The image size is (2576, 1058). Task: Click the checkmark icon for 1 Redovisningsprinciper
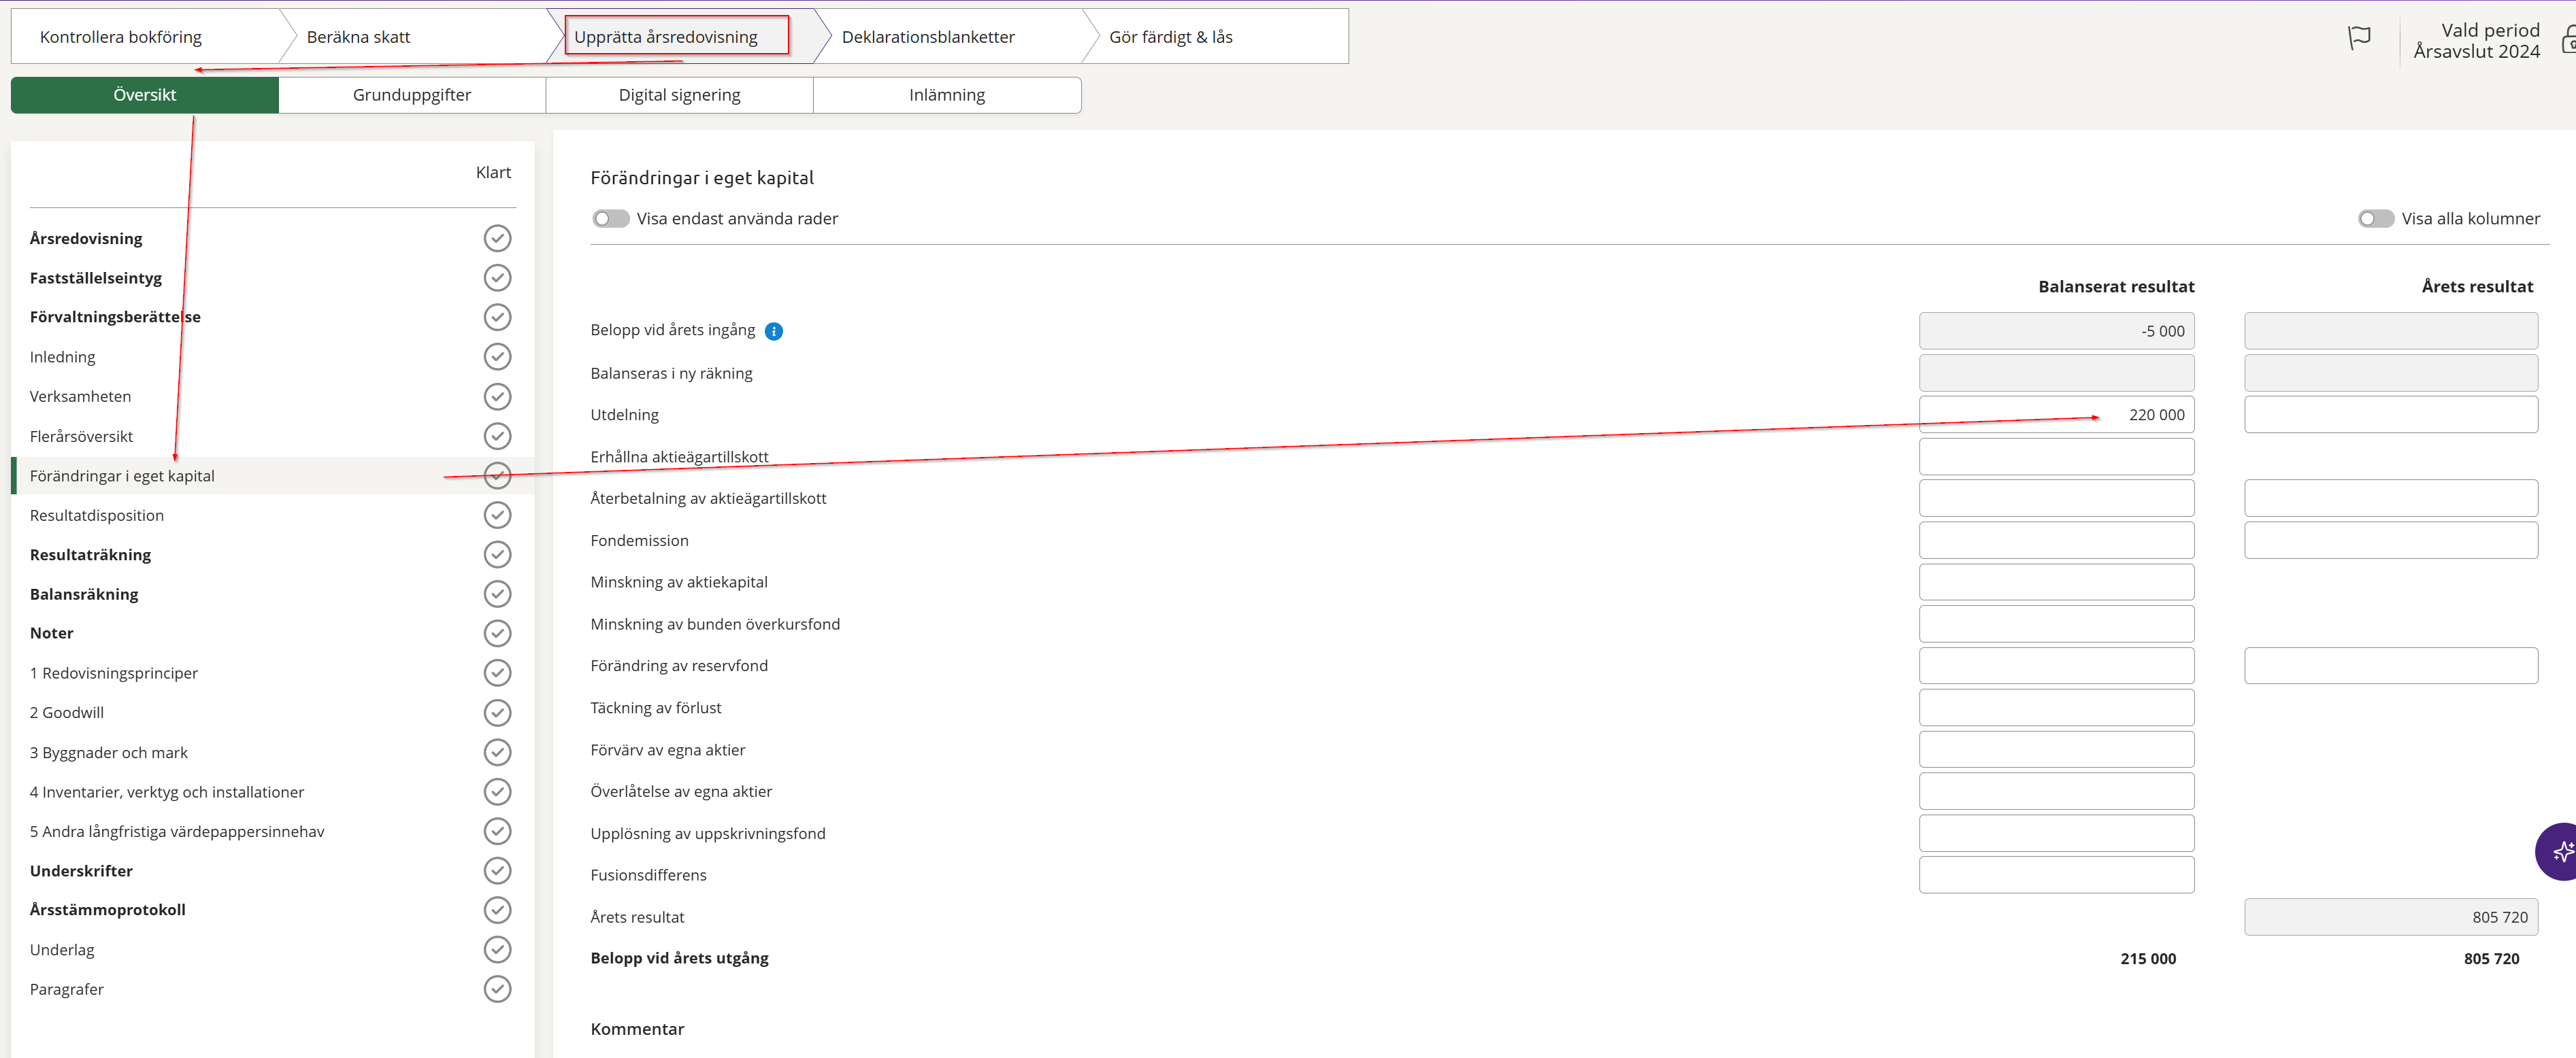pyautogui.click(x=497, y=672)
